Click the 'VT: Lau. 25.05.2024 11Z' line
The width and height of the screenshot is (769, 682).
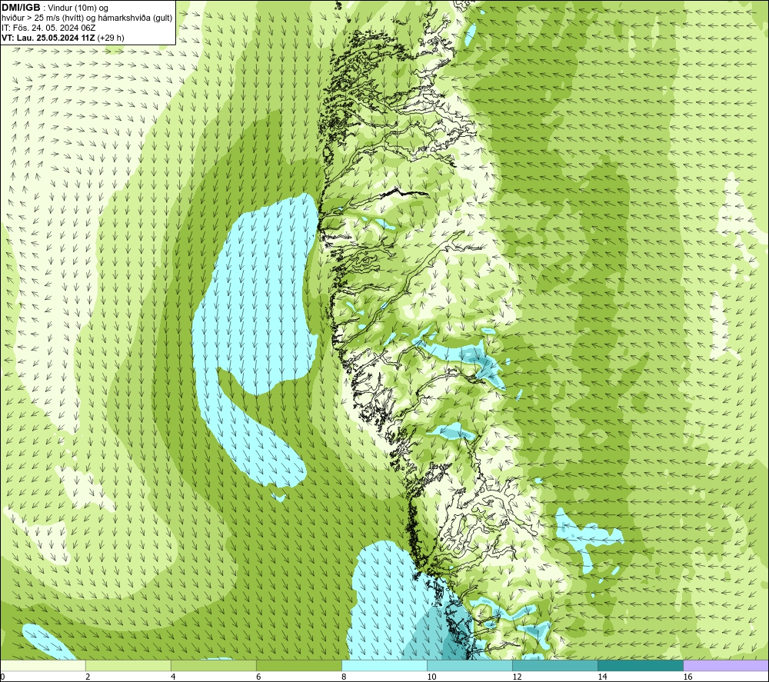click(x=48, y=37)
